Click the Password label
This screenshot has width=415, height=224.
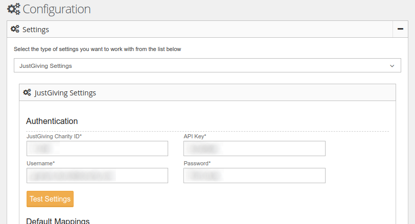197,163
